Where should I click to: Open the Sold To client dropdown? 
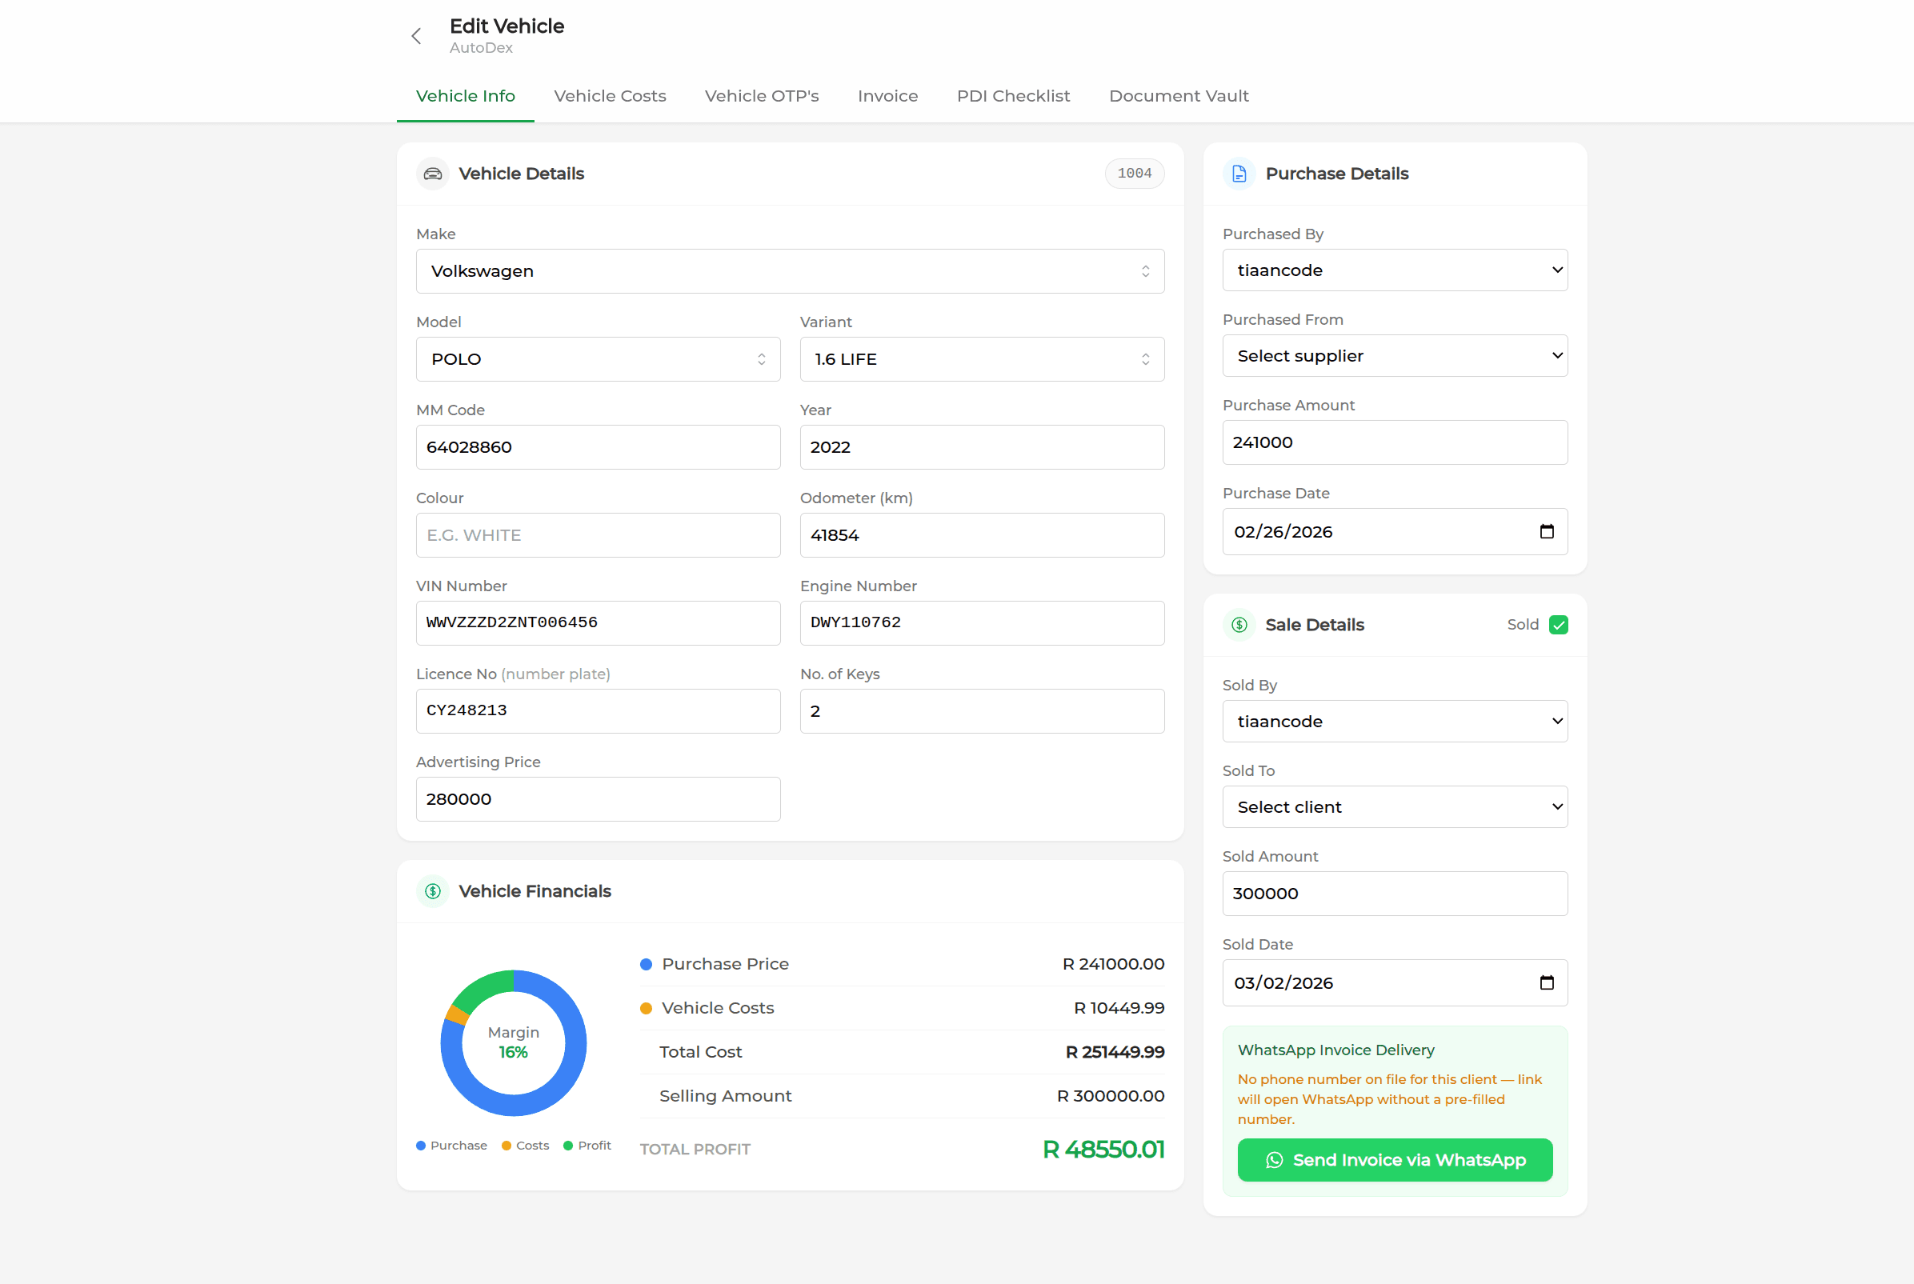click(x=1394, y=806)
